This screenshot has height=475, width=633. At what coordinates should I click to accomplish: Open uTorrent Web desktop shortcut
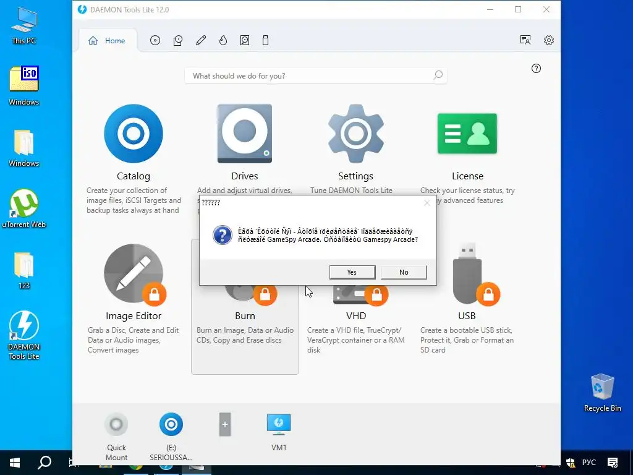click(24, 208)
